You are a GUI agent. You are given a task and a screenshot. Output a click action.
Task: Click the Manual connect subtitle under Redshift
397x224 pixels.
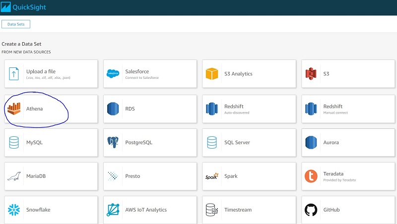click(x=335, y=113)
